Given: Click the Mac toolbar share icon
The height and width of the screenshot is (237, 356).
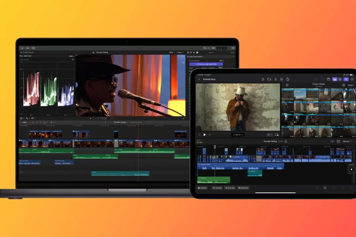Looking at the screenshot, I should click(233, 48).
